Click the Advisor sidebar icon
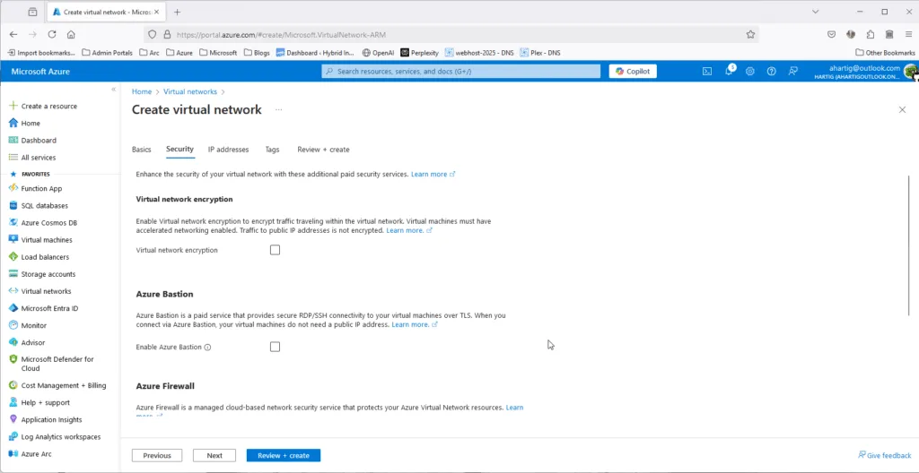Screen dimensions: 919x473 (x=13, y=342)
